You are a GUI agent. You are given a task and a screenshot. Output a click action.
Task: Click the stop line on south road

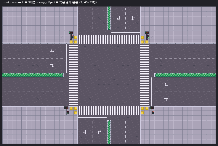tap(92, 118)
